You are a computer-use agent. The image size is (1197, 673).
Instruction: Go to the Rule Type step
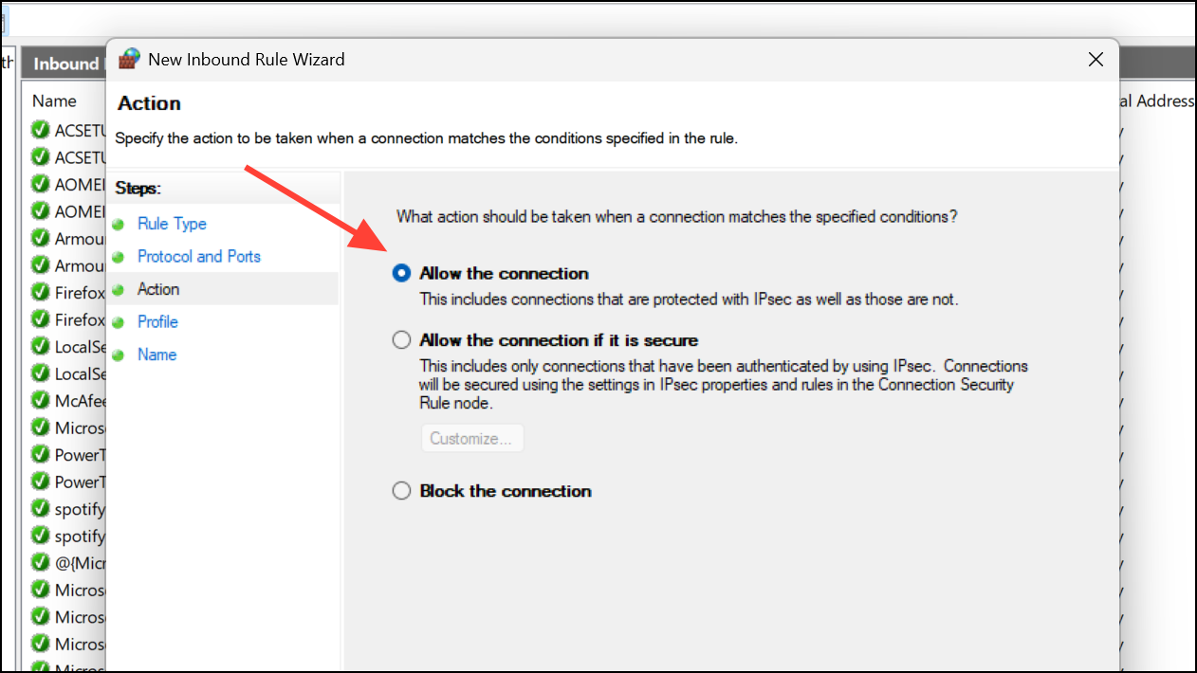pyautogui.click(x=172, y=224)
